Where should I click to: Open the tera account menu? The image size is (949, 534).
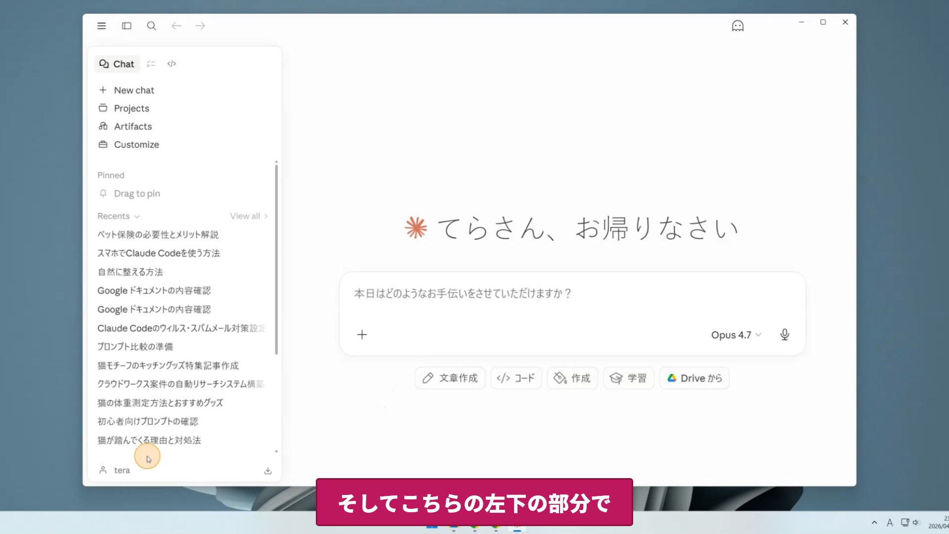coord(115,470)
